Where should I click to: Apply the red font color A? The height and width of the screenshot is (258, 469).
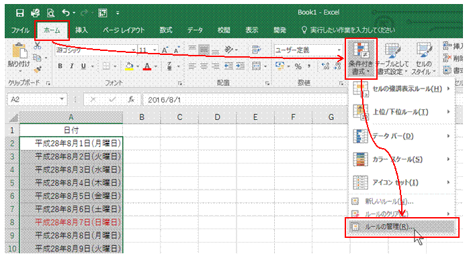coord(147,66)
